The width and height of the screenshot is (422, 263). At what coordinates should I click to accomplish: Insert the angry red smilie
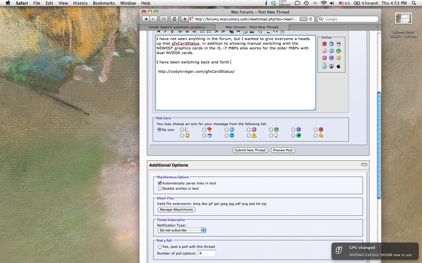click(324, 44)
